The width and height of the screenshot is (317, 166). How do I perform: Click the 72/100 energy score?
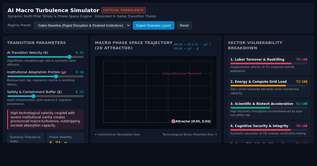(302, 82)
